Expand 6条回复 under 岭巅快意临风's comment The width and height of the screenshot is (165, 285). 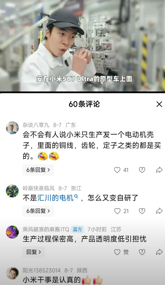(38, 211)
